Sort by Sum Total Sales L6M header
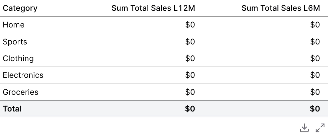 click(x=281, y=8)
